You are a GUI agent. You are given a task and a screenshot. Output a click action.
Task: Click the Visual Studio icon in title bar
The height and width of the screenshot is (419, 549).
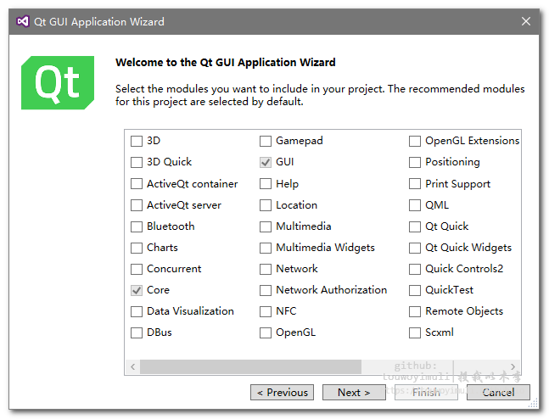(23, 21)
